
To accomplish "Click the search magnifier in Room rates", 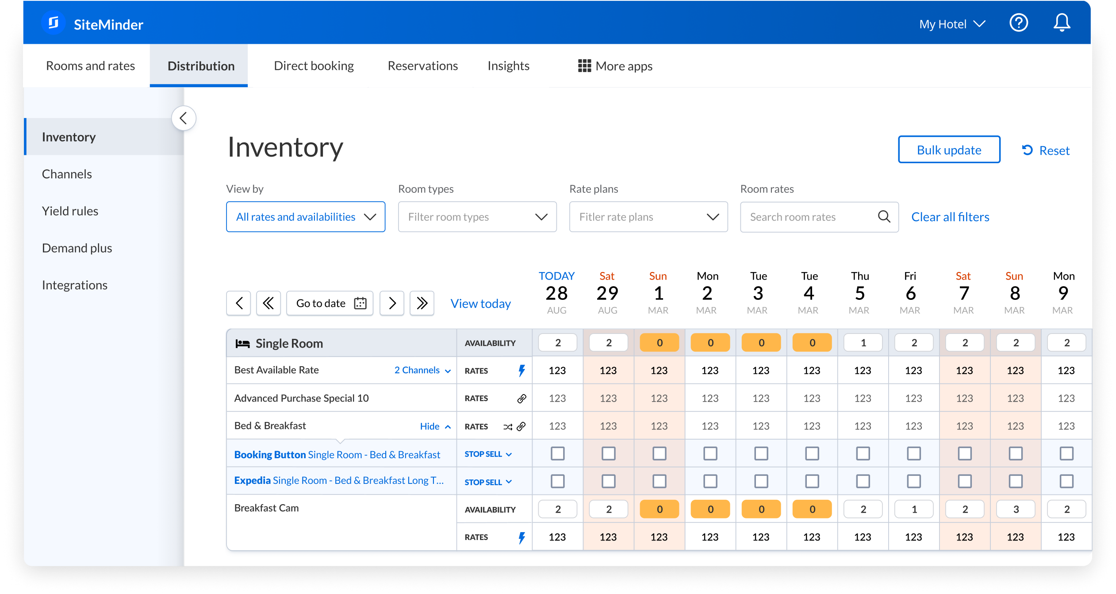I will 884,217.
